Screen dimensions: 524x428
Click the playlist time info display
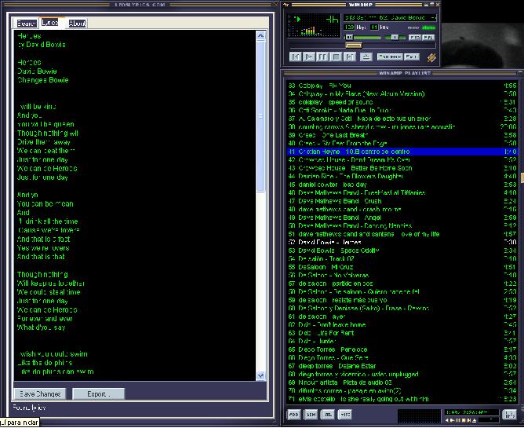(x=471, y=412)
